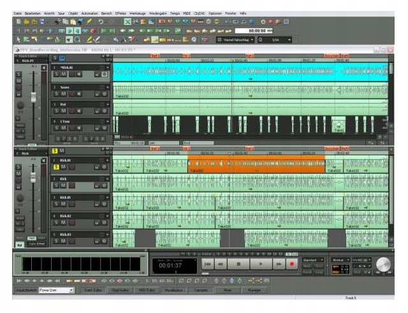Click the monitoring speaker icon on the *Kick.01 track
The width and height of the screenshot is (408, 313).
point(79,75)
